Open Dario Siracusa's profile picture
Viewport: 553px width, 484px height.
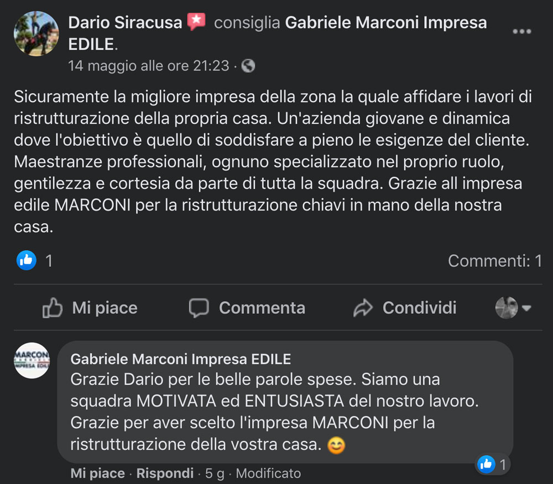[x=36, y=34]
